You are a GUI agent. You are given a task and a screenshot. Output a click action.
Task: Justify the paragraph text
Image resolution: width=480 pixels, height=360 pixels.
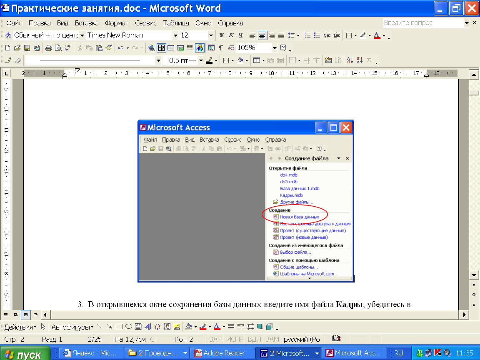[281, 35]
